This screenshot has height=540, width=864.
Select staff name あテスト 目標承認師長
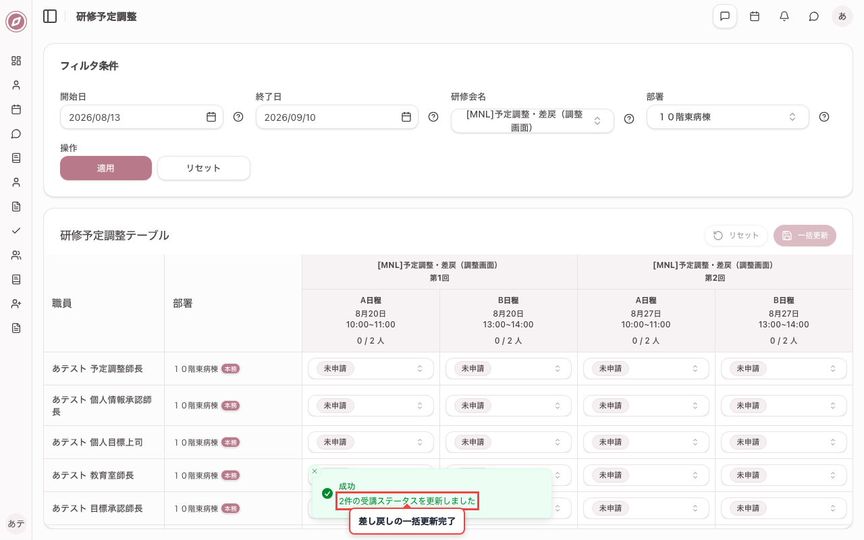point(97,508)
